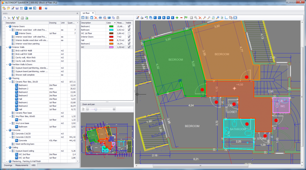
Task: Collapse the Partition Walls & Doors group
Action: 7,64
